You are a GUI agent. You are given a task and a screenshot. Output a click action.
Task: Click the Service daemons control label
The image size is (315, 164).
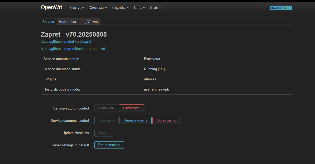click(70, 121)
